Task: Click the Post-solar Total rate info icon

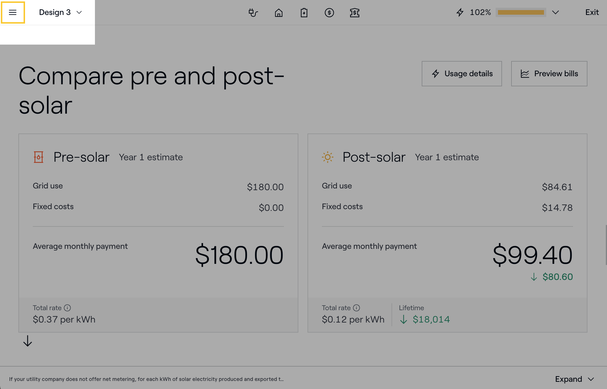Action: (356, 308)
